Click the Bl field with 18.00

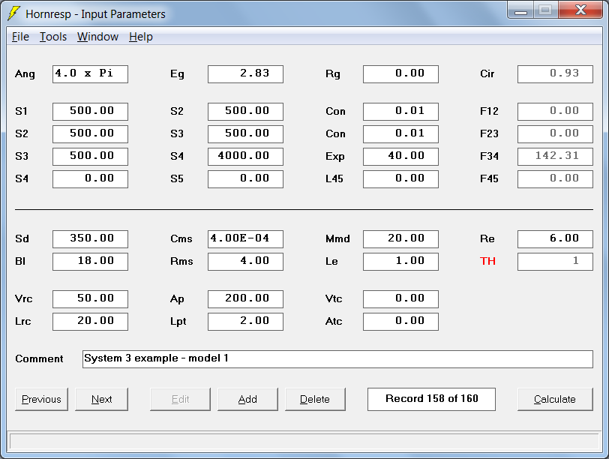click(90, 261)
